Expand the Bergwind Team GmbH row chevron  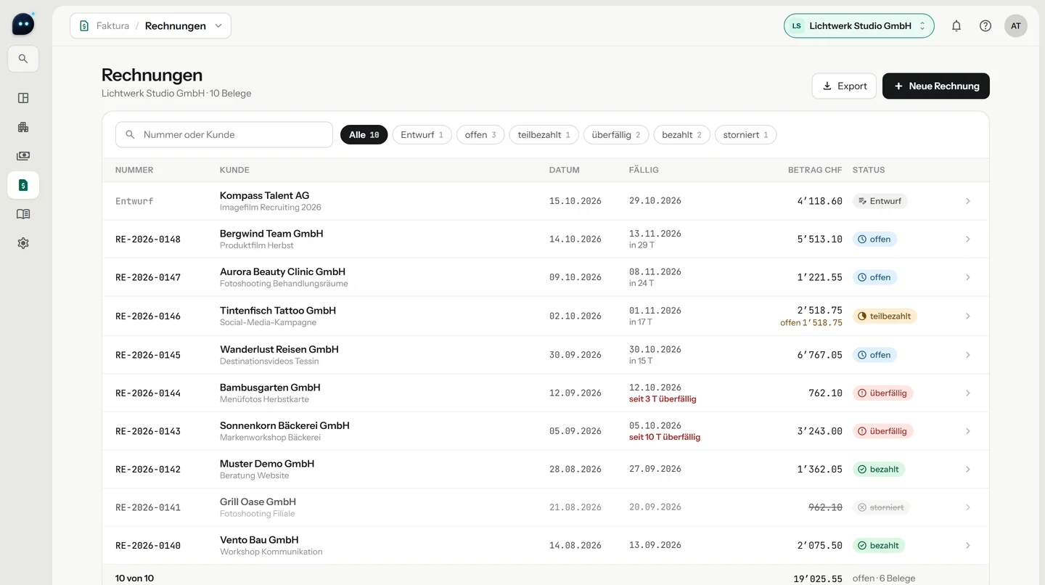[968, 240]
